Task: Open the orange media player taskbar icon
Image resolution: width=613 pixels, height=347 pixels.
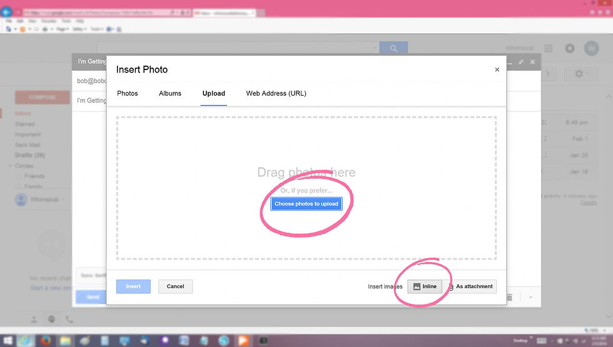Action: pyautogui.click(x=243, y=341)
